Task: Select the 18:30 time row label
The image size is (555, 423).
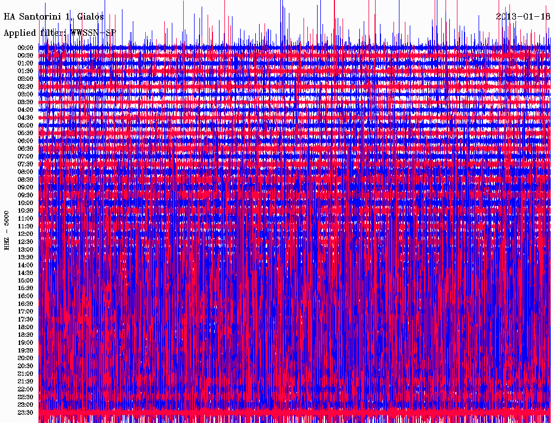Action: coord(25,335)
